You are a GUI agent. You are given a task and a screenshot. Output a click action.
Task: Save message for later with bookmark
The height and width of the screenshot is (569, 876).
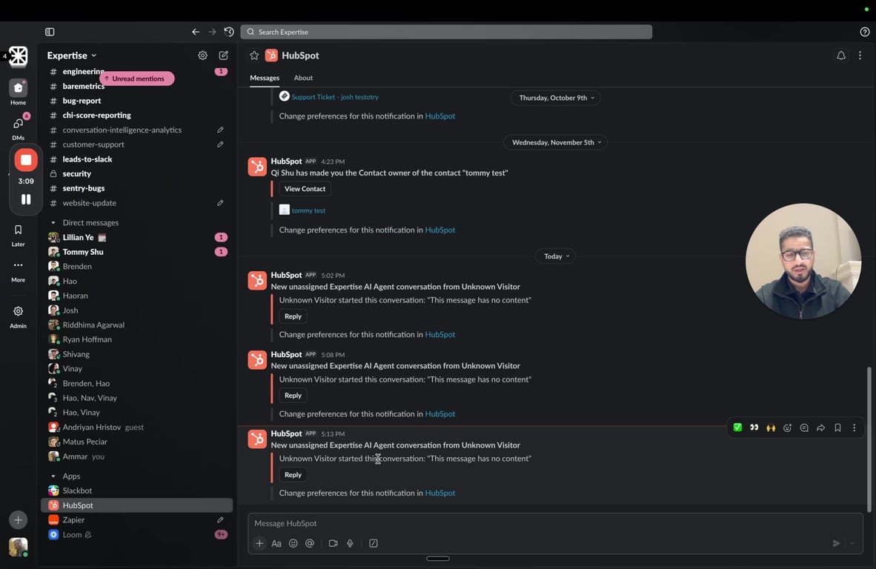coord(837,427)
